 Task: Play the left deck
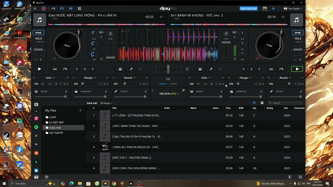[40, 69]
